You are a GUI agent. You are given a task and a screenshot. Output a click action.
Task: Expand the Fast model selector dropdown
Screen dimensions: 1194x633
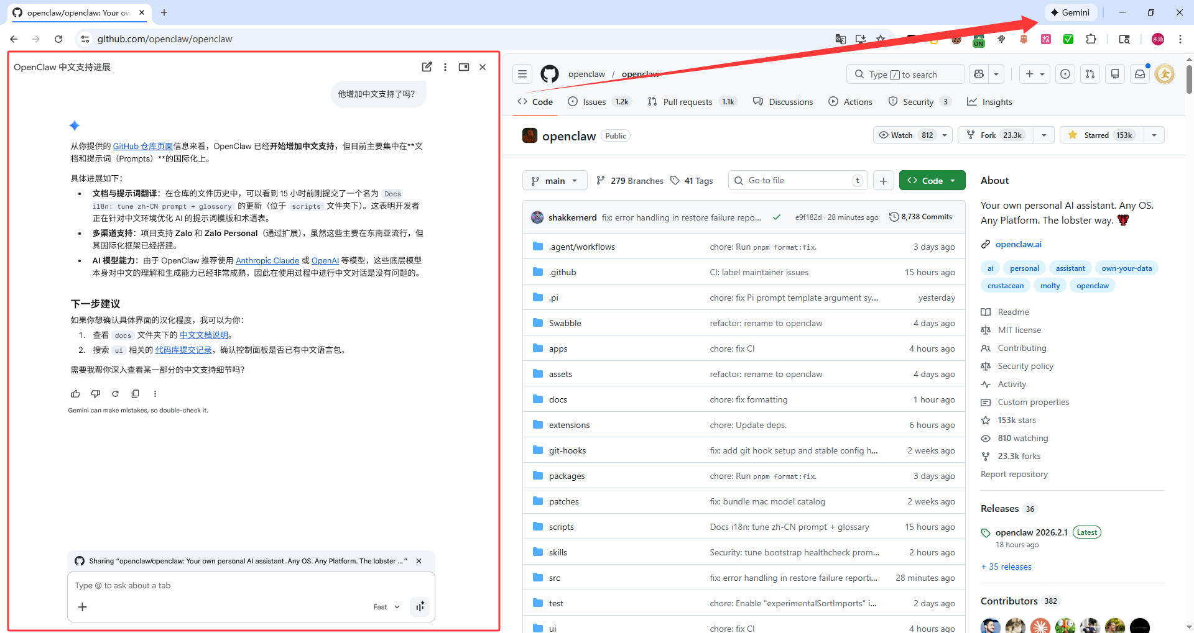click(x=387, y=607)
